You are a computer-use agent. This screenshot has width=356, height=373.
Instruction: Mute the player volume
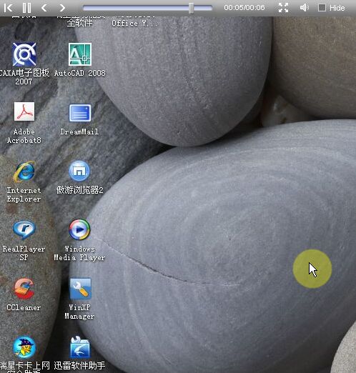304,8
